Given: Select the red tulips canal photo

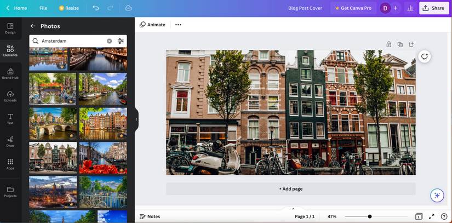Looking at the screenshot, I should pos(103,158).
